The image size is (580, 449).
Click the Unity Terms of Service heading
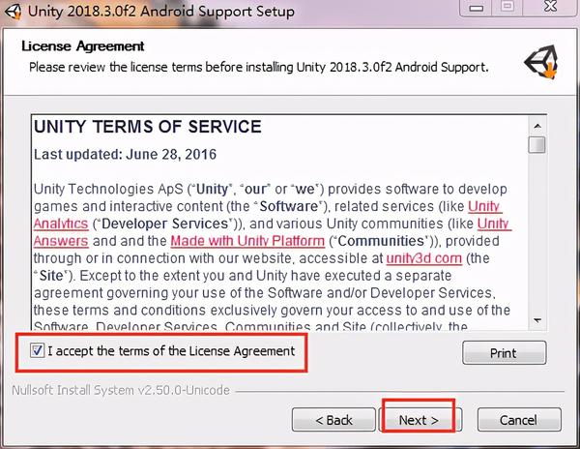pyautogui.click(x=147, y=127)
